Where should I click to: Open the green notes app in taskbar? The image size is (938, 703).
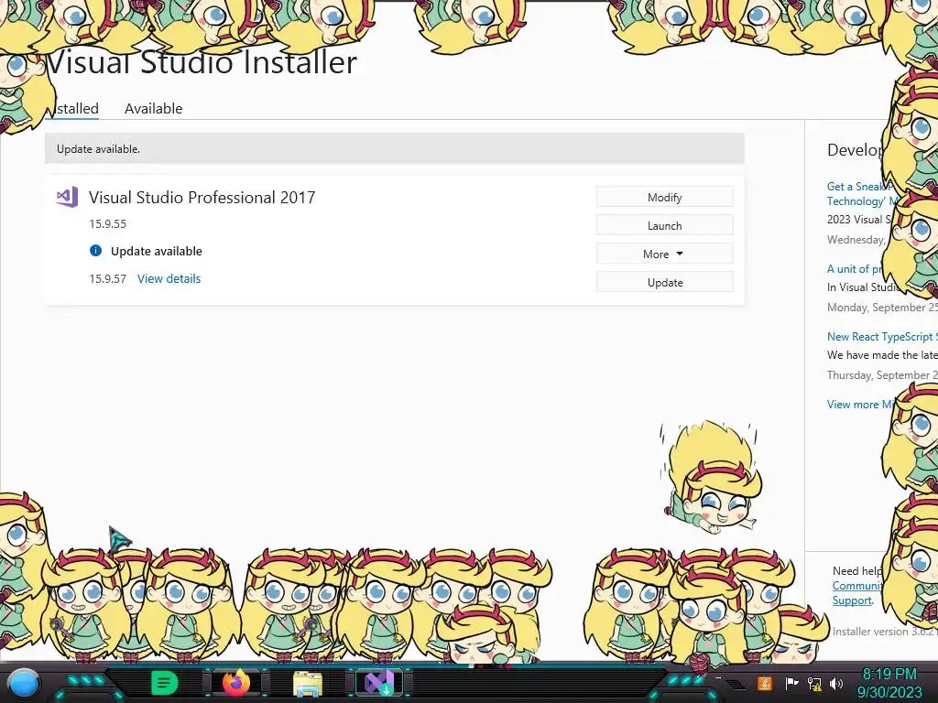pyautogui.click(x=165, y=683)
